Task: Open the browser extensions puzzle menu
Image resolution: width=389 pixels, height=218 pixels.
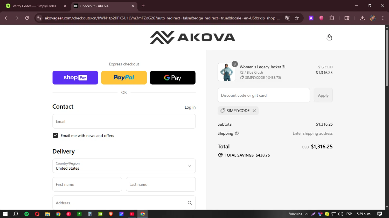Action: click(332, 18)
